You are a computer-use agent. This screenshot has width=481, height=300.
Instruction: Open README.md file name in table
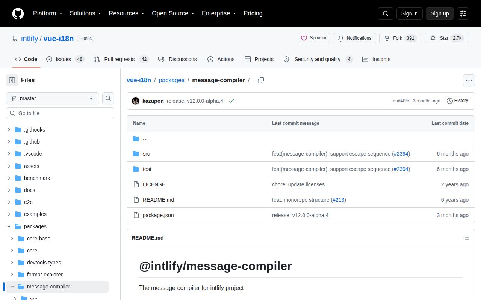point(158,200)
